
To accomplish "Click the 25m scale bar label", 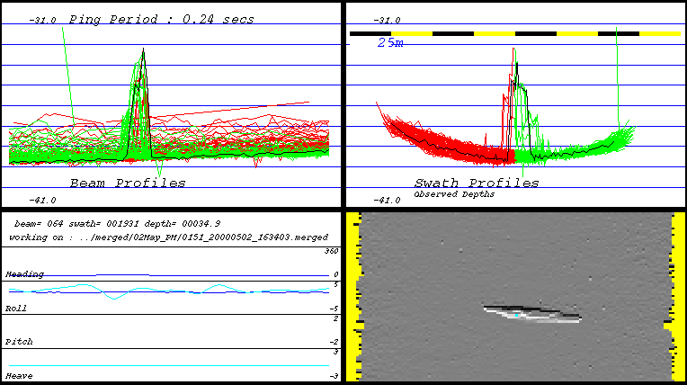I will (389, 43).
